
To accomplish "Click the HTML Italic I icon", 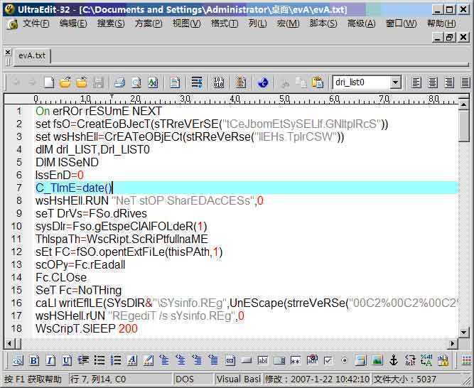I will (x=50, y=360).
